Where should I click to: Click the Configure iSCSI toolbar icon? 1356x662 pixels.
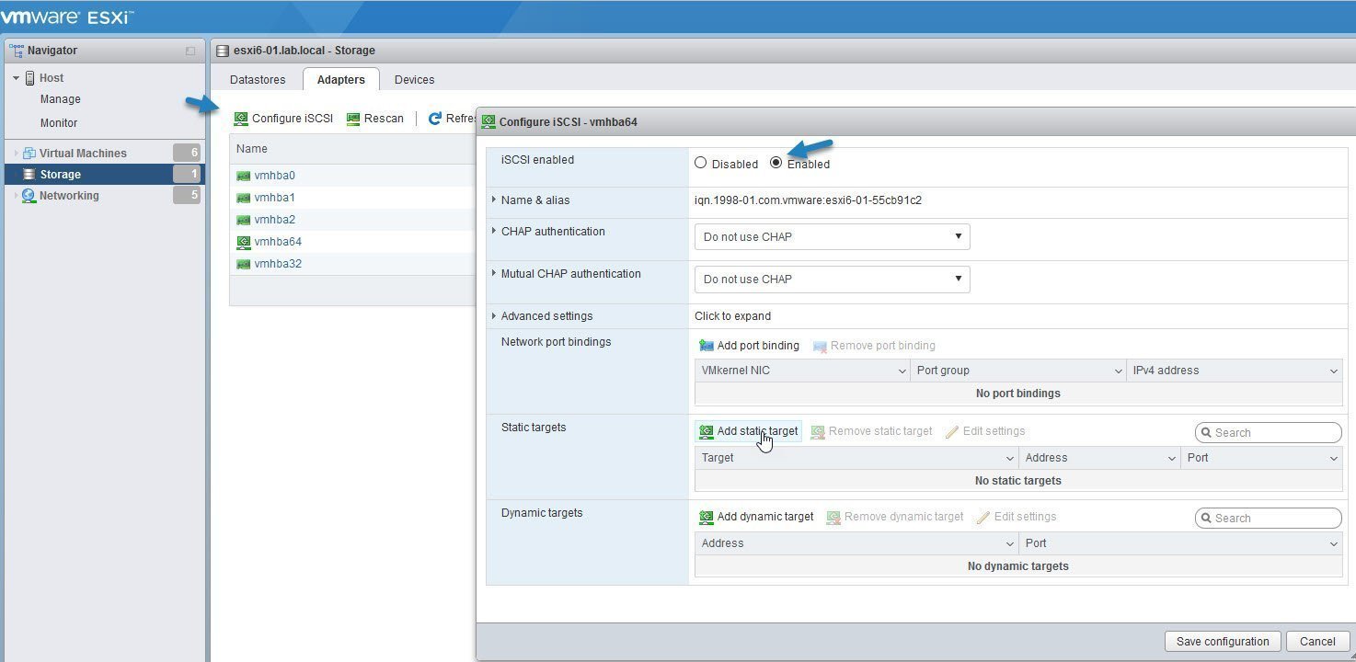click(241, 119)
